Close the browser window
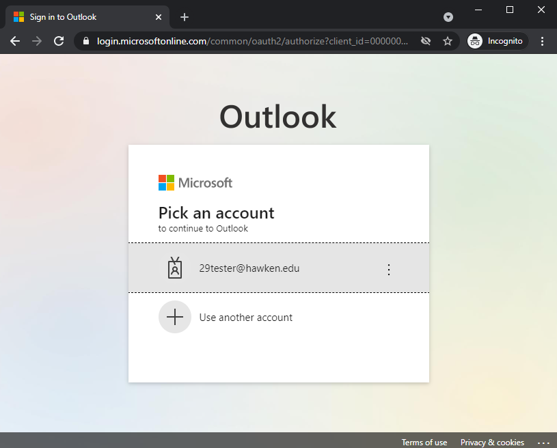 click(541, 10)
